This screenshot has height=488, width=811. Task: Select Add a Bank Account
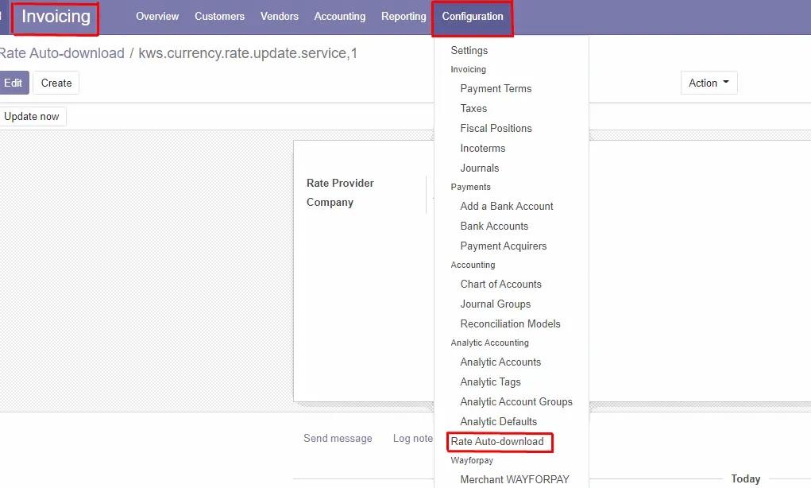[506, 206]
